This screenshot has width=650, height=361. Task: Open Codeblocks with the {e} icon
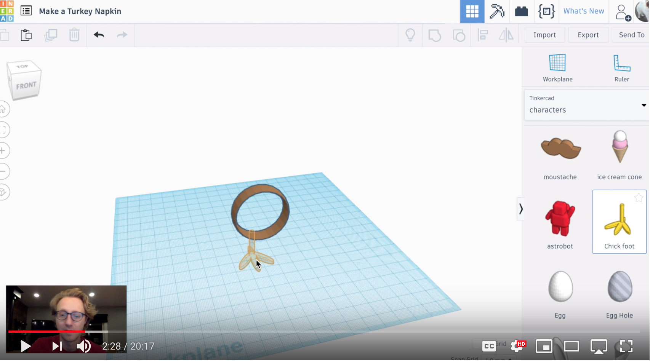[546, 11]
